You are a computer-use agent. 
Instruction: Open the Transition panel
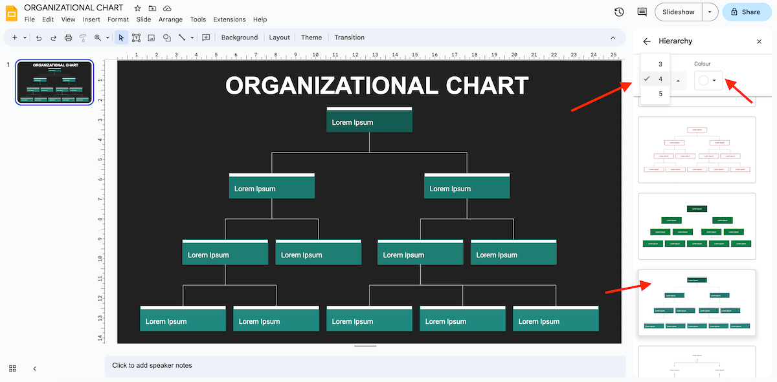point(350,37)
